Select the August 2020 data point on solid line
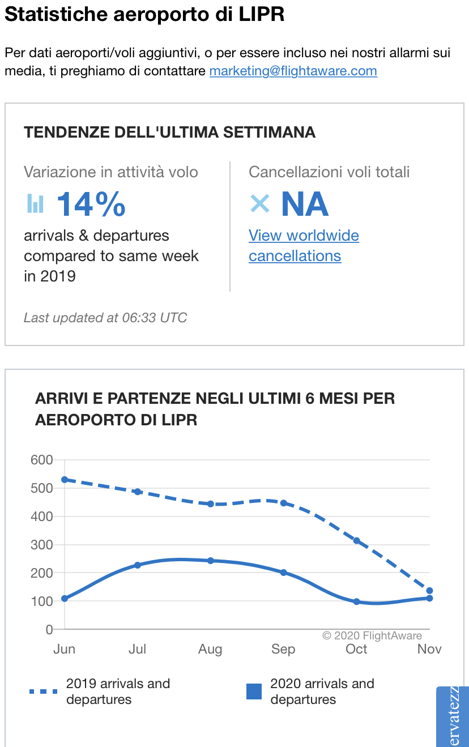The image size is (469, 747). (210, 561)
